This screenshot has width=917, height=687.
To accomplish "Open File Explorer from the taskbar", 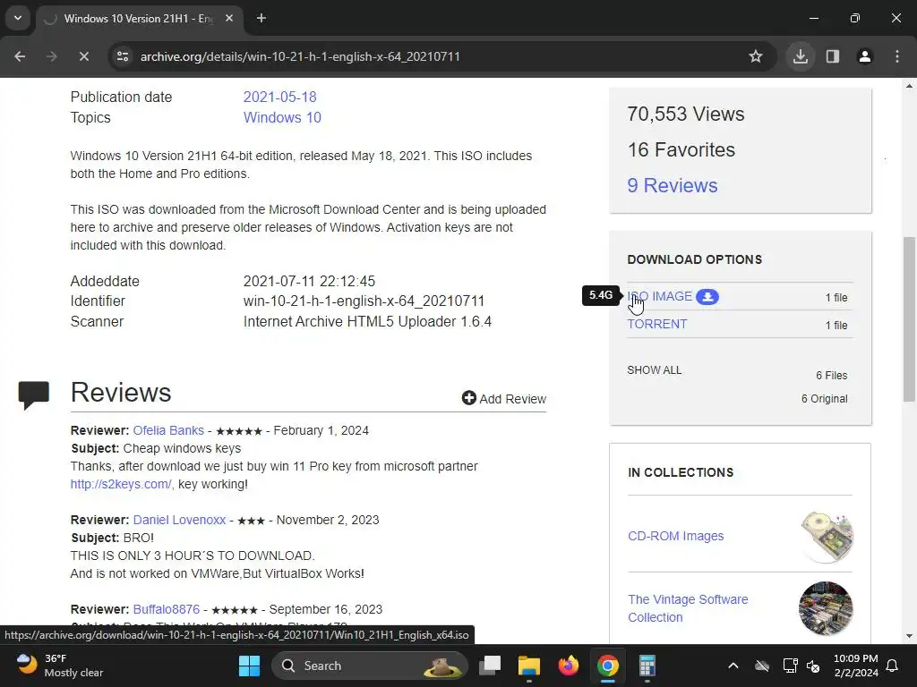I will (529, 666).
